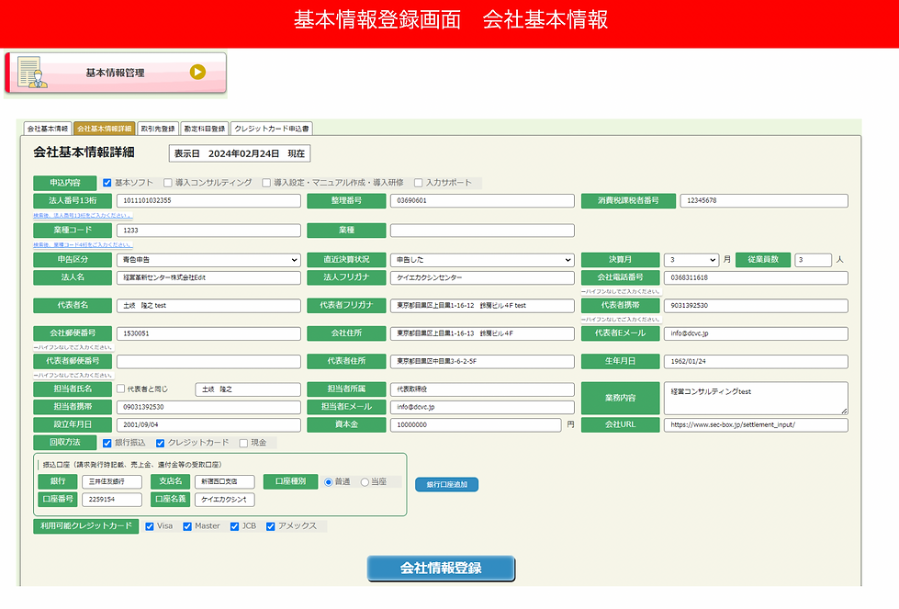Select 会社基本情報詳細 tab
Viewport: 899px width, 609px height.
coord(105,129)
